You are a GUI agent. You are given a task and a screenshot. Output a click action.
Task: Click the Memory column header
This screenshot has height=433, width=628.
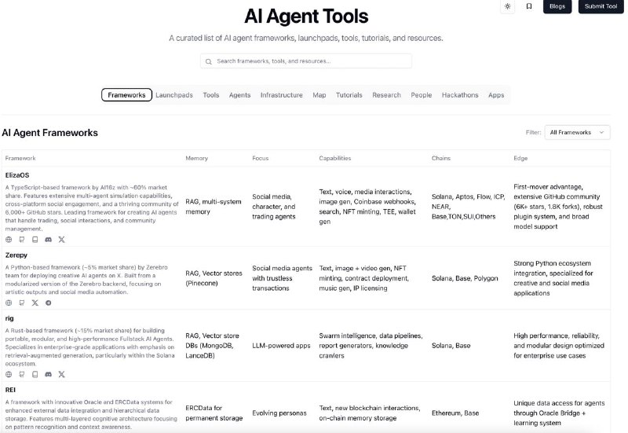197,159
